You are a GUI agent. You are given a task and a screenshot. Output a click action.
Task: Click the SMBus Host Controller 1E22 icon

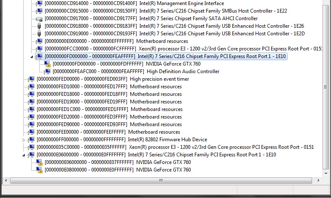(x=39, y=11)
